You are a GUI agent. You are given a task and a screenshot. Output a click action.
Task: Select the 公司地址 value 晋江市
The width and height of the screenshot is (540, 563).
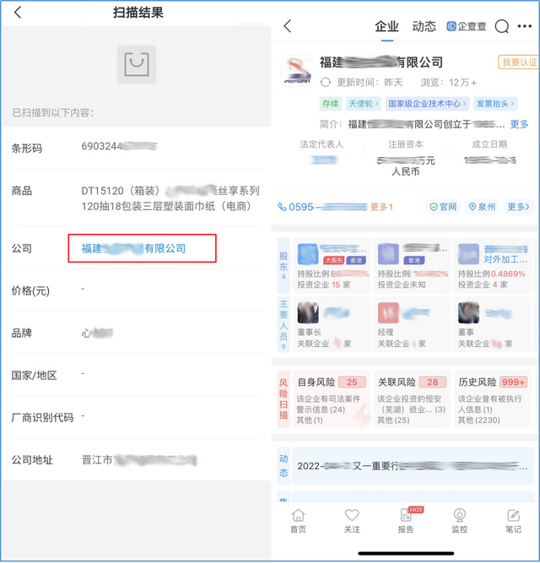139,460
